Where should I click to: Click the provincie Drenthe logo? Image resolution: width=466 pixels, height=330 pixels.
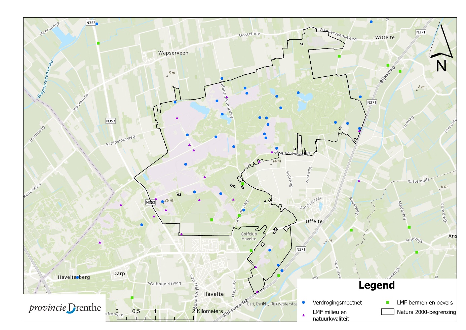[x=65, y=308]
